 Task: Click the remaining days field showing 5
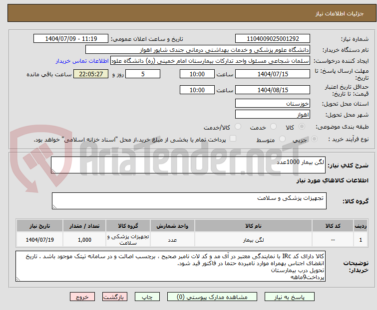click(143, 74)
